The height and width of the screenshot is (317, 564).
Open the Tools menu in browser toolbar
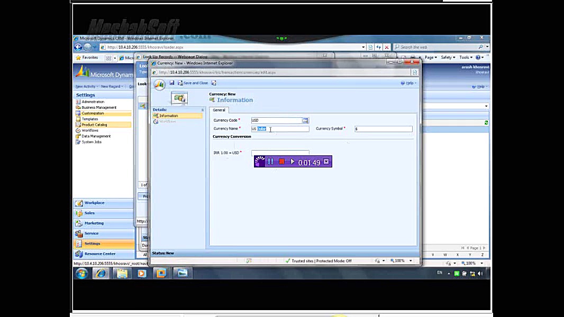pyautogui.click(x=466, y=58)
